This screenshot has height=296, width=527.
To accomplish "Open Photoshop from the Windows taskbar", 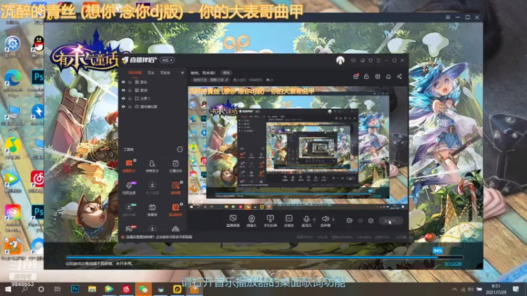I will [x=75, y=289].
